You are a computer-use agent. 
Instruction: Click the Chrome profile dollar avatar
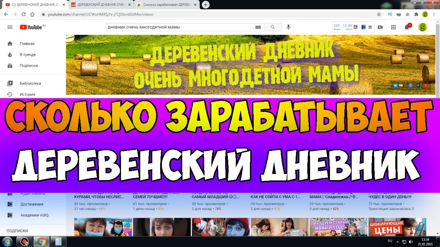tap(425, 14)
